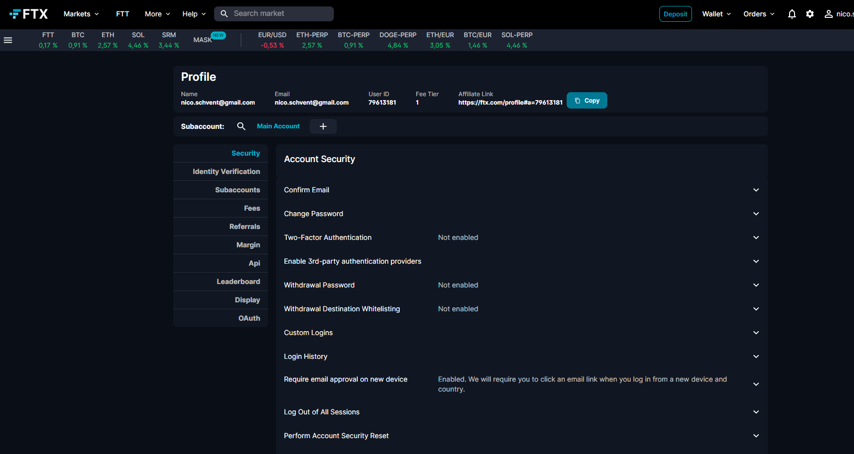
Task: Click the FTX logo in the top bar
Action: tap(28, 13)
